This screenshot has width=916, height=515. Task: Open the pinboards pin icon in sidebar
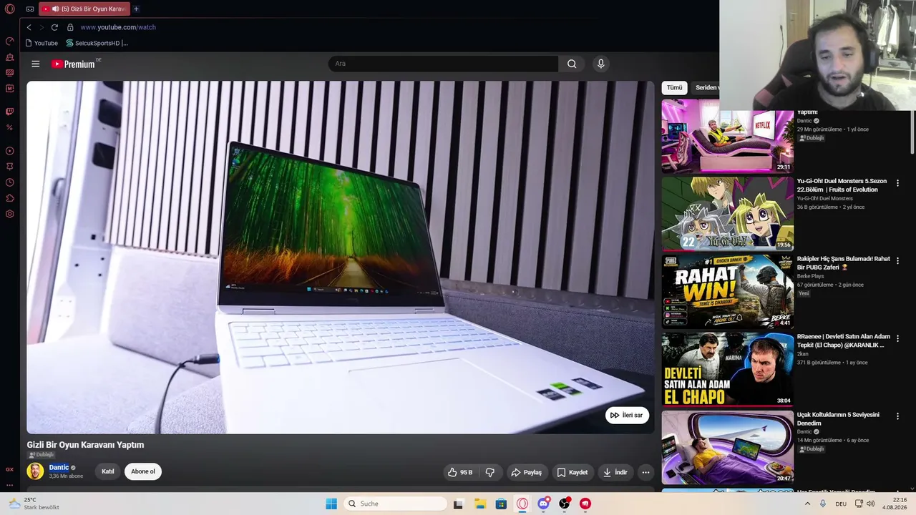coord(10,167)
